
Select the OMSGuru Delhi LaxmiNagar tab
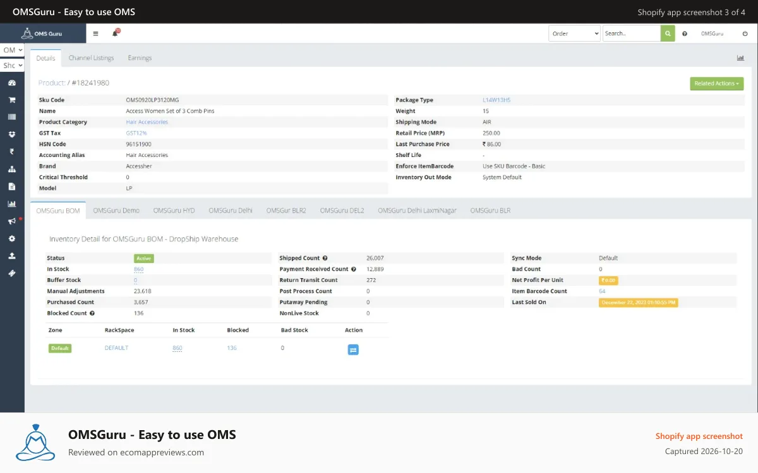418,211
